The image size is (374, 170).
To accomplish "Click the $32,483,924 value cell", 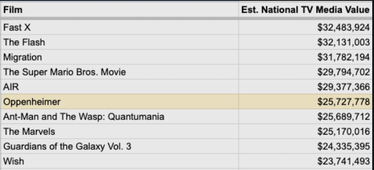I will coord(306,27).
